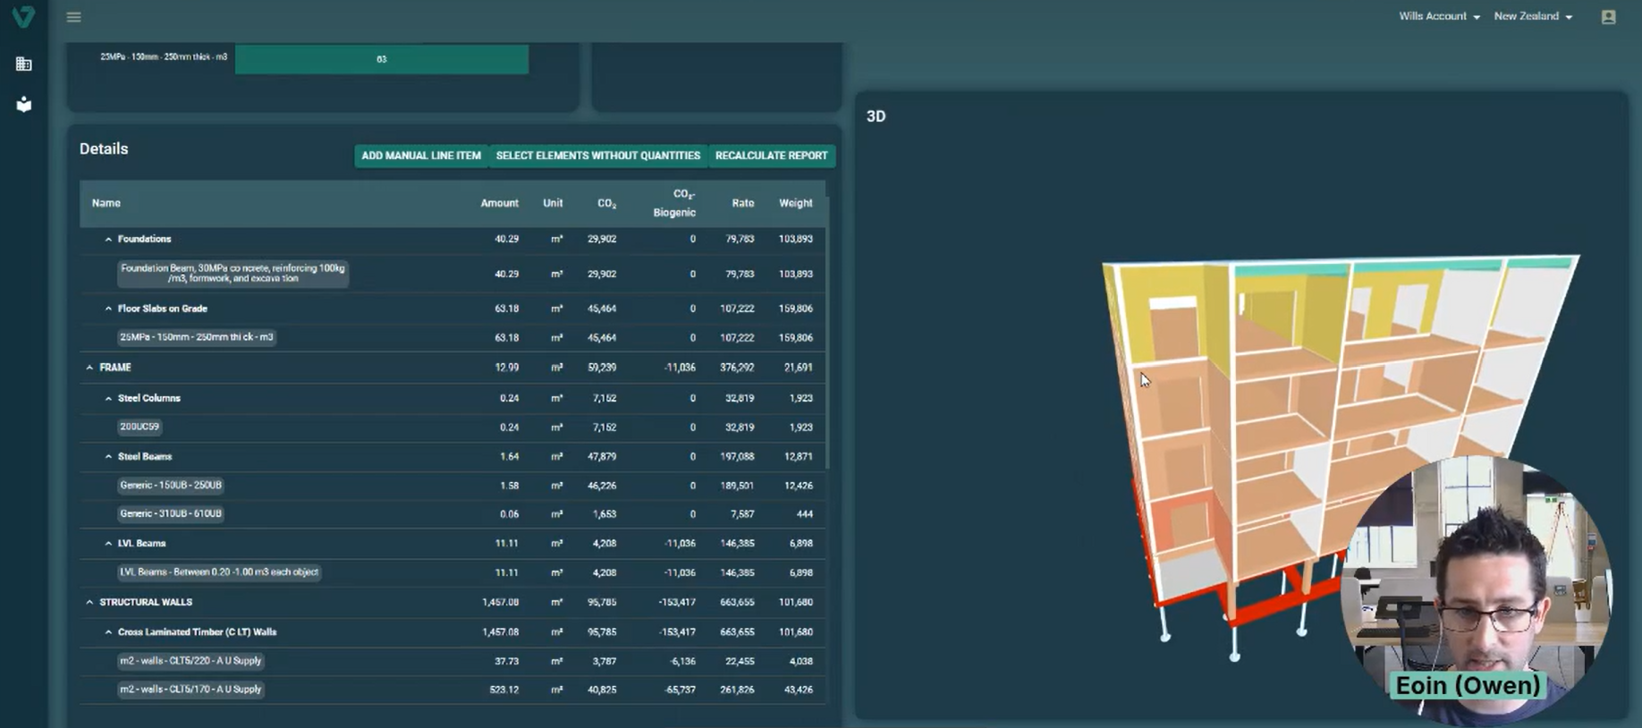Open the Wills Account dropdown
The image size is (1642, 728).
pyautogui.click(x=1438, y=16)
